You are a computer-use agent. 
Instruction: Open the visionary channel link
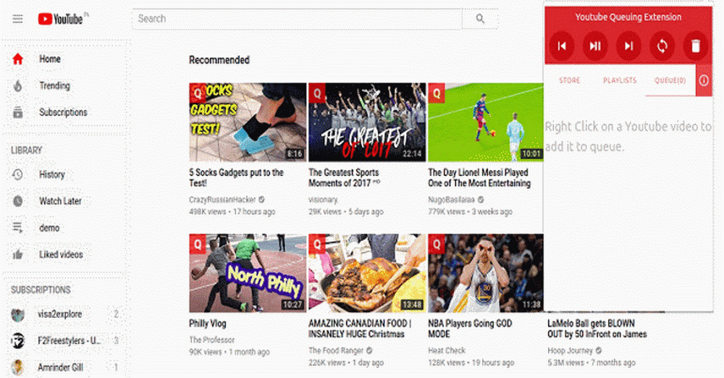323,200
